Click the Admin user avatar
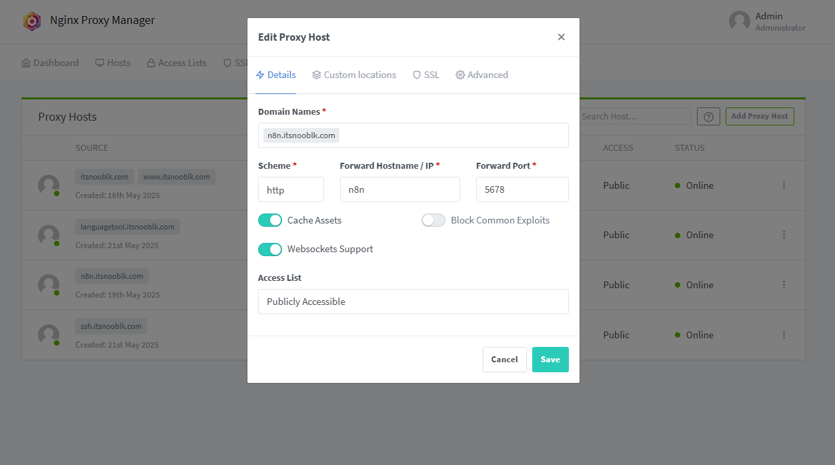The height and width of the screenshot is (465, 835). point(739,21)
